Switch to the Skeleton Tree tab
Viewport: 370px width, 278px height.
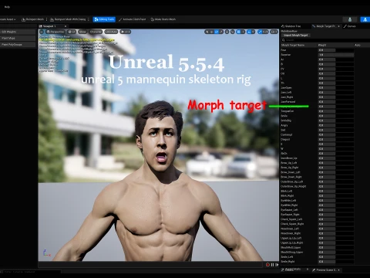(x=291, y=26)
